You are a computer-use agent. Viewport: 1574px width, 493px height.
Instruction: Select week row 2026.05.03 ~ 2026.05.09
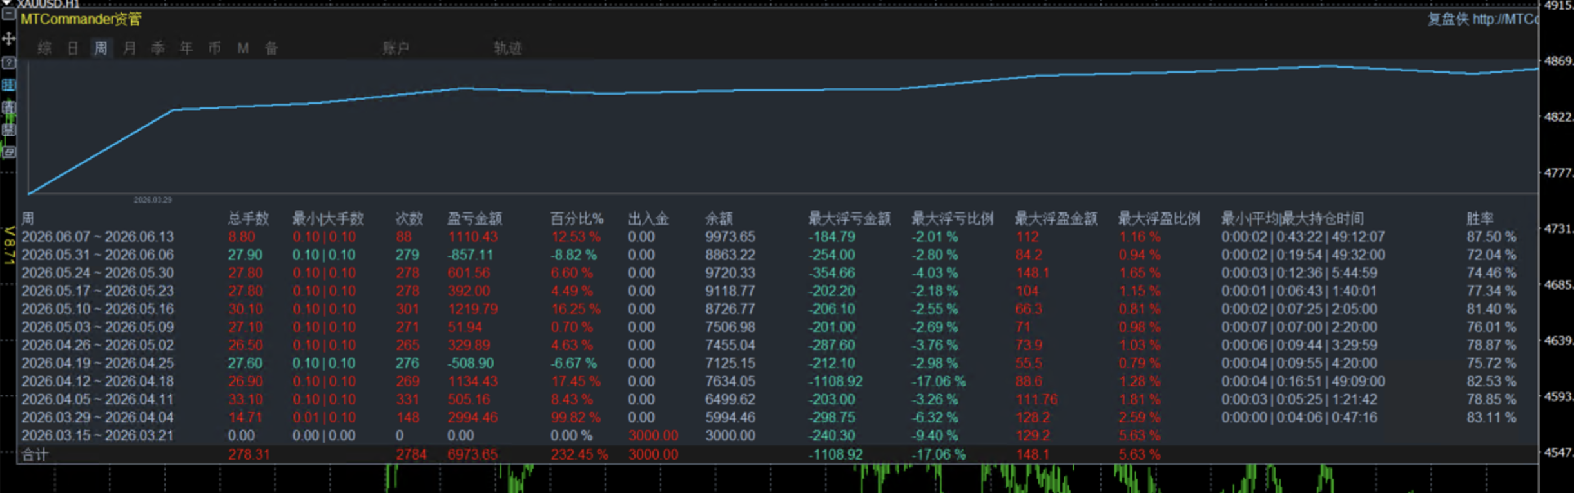[x=777, y=327]
